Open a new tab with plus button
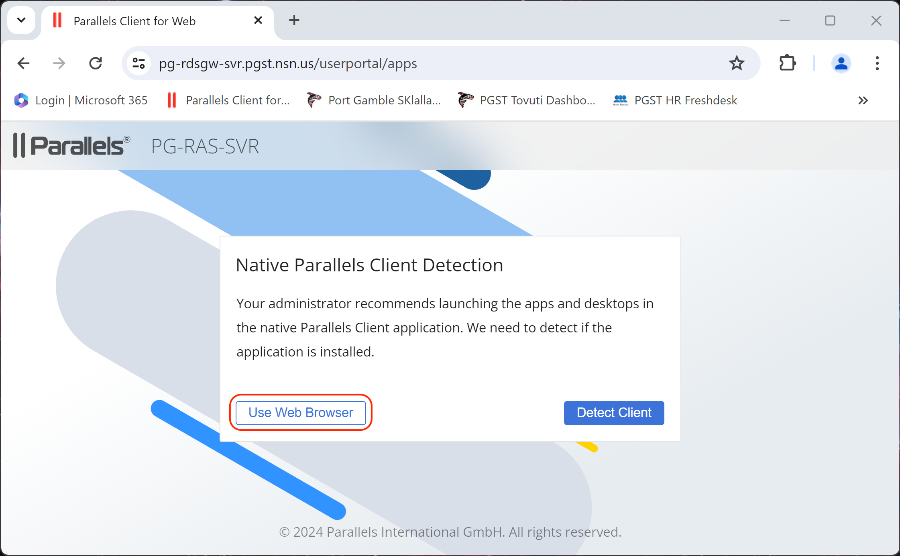The height and width of the screenshot is (556, 900). click(294, 20)
